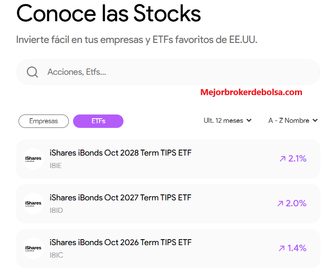Click the Mejorbrokerdebolsa.com watermark text
The height and width of the screenshot is (271, 332).
[x=251, y=92]
